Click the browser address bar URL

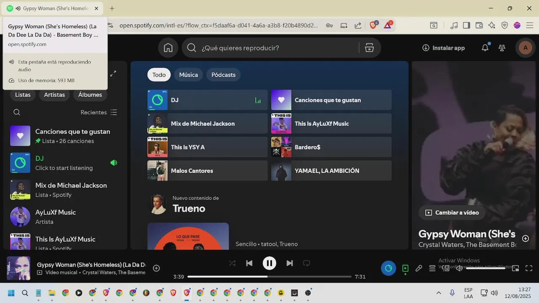(219, 25)
